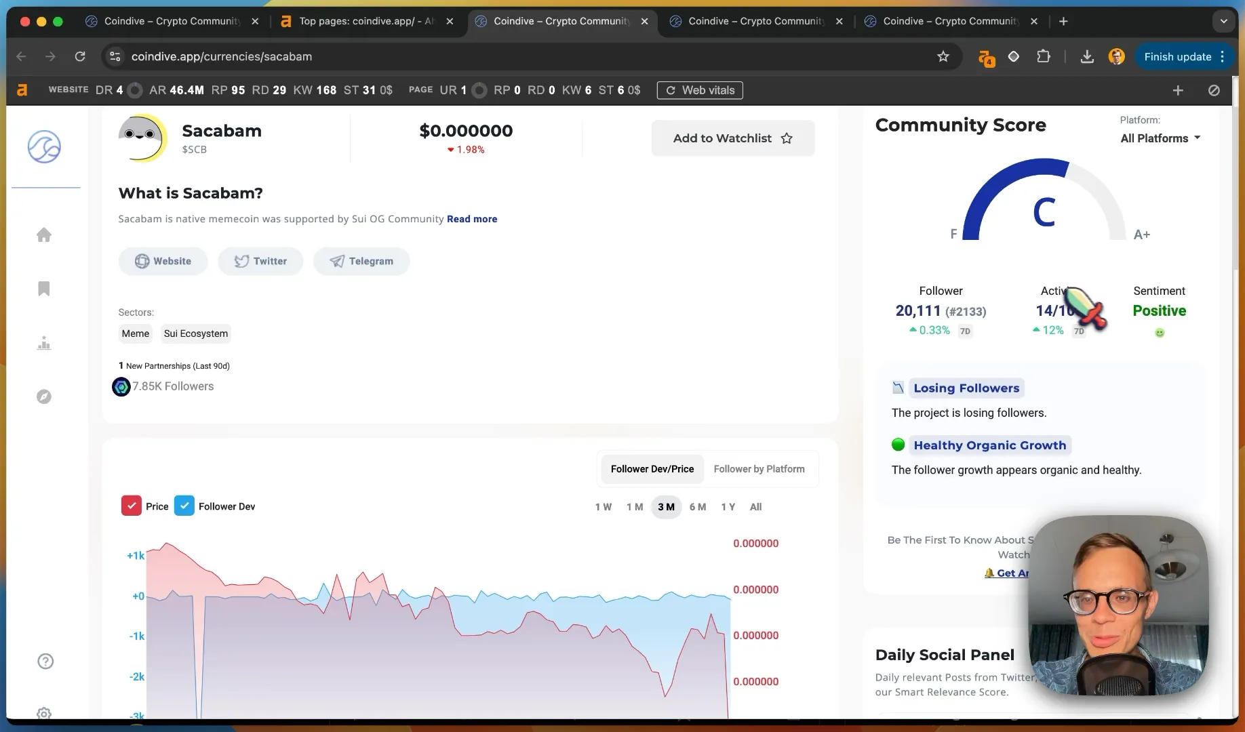Click Add to Watchlist button
1245x732 pixels.
pyautogui.click(x=732, y=138)
